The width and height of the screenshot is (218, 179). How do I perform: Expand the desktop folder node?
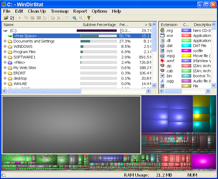[x=5, y=78]
